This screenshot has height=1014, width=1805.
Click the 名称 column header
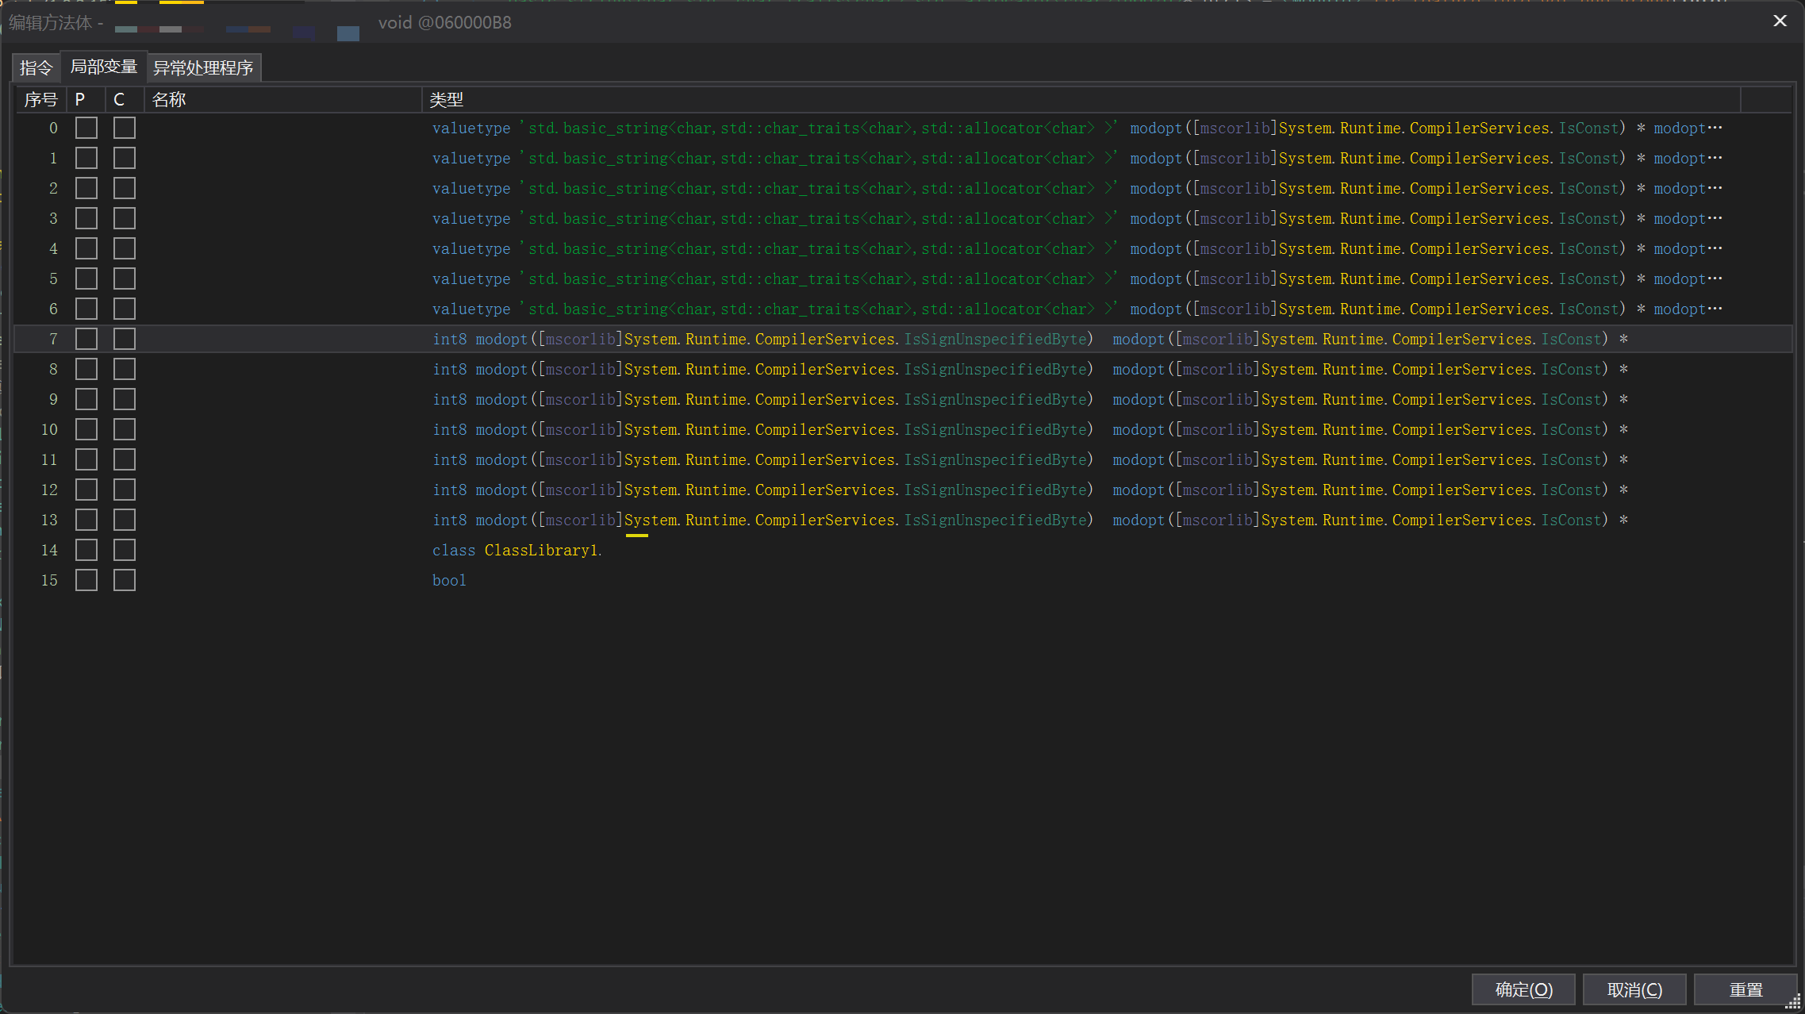169,99
